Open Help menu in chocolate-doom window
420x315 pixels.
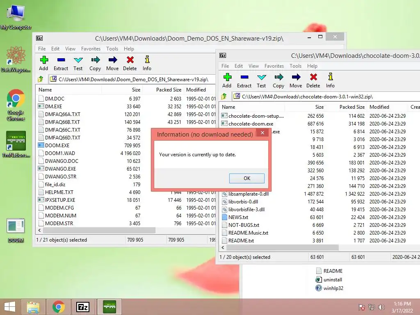pyautogui.click(x=312, y=66)
